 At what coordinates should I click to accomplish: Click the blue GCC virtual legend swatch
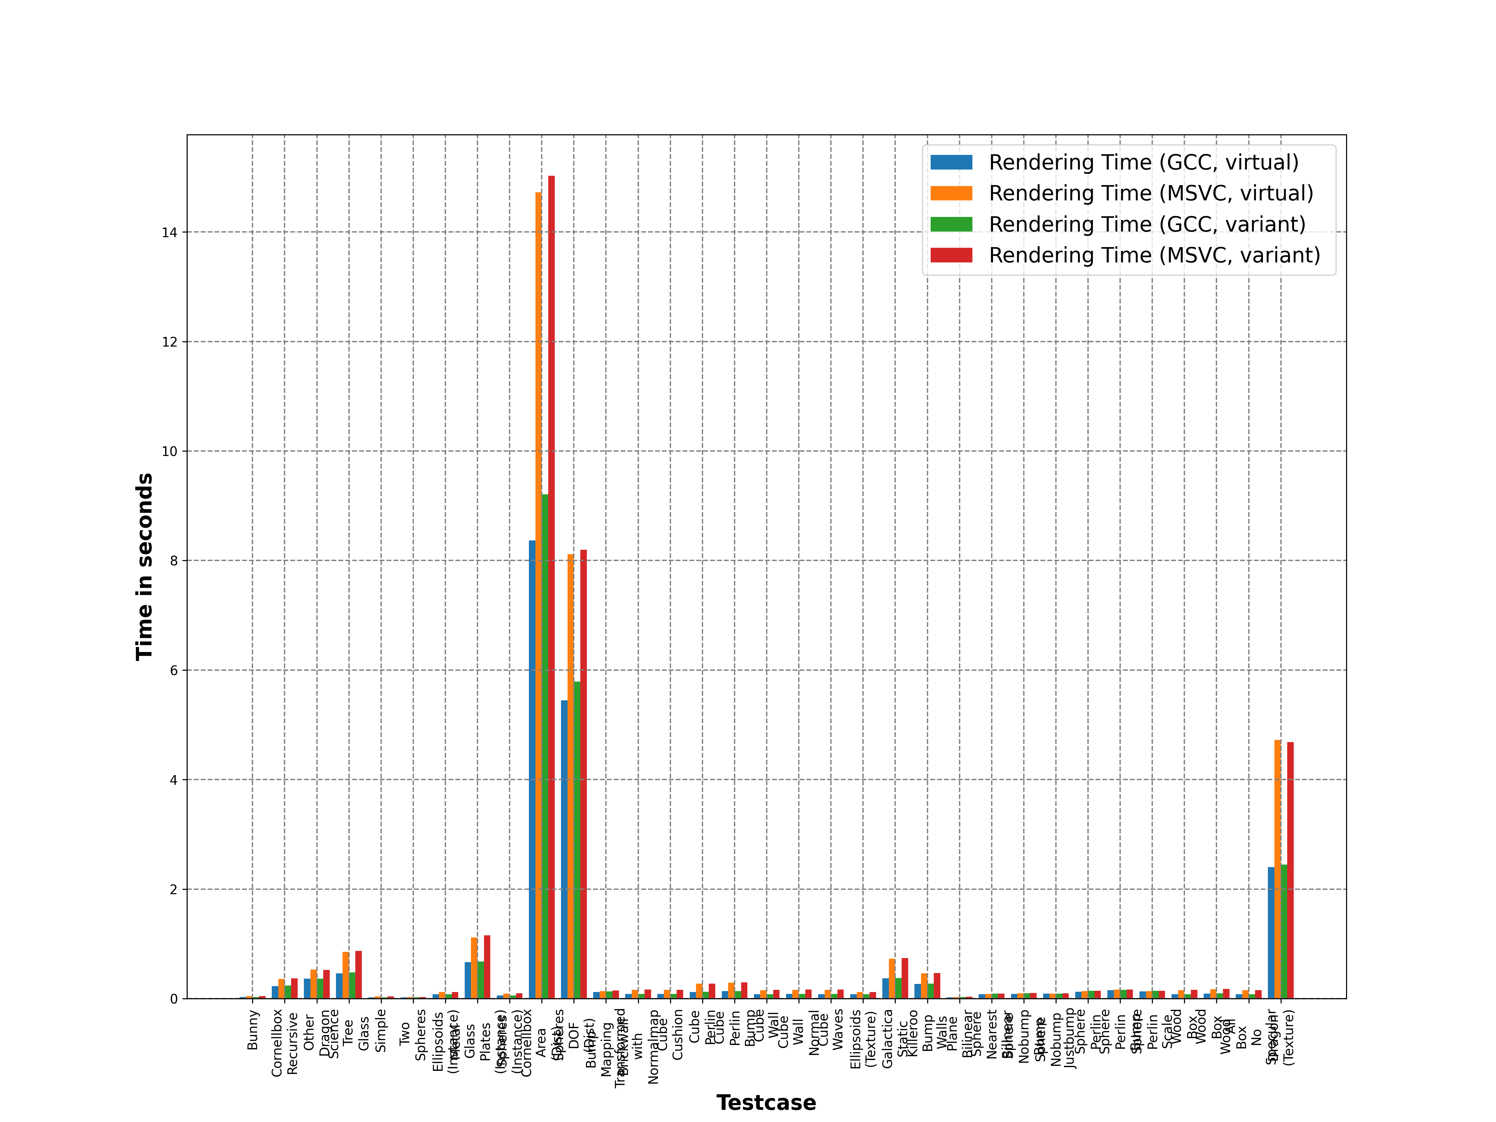pos(951,162)
